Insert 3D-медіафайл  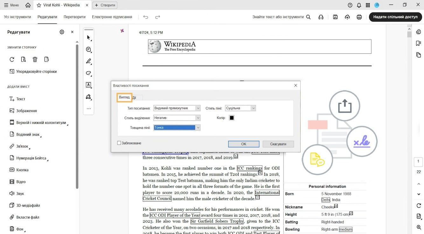(x=24, y=205)
